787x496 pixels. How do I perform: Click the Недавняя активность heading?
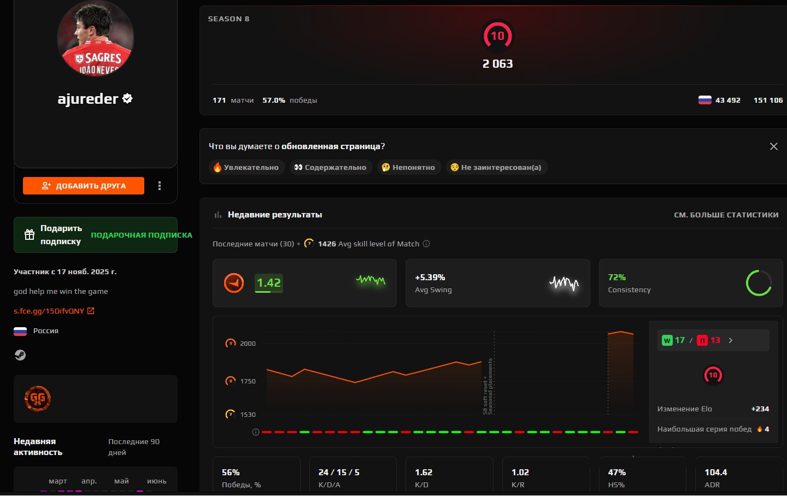[x=38, y=447]
